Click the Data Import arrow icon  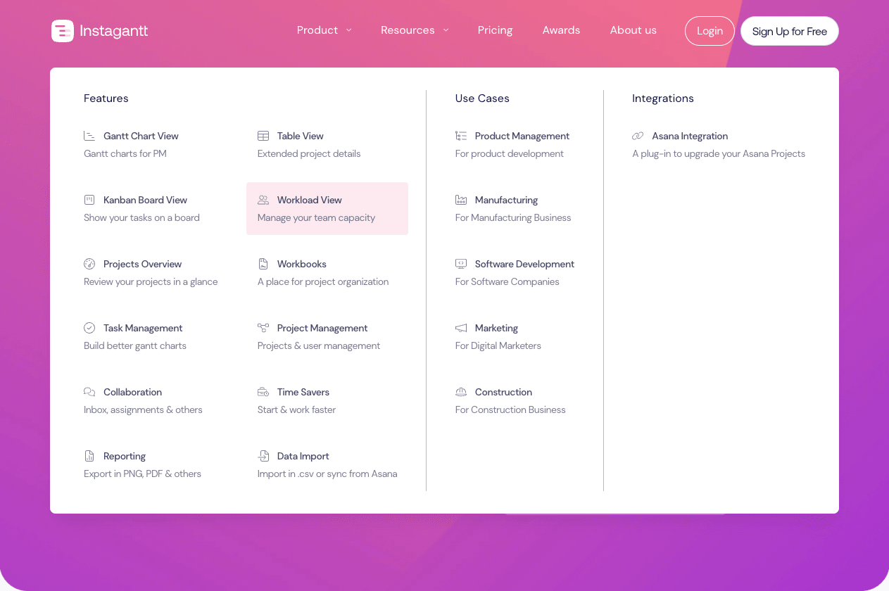(263, 456)
